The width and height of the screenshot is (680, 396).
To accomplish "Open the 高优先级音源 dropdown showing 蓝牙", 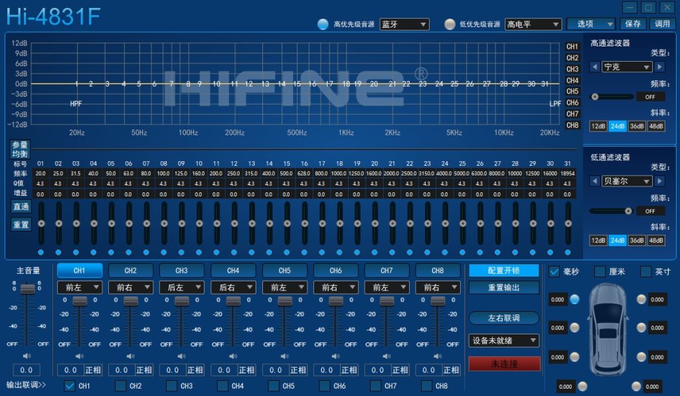I will pyautogui.click(x=404, y=25).
